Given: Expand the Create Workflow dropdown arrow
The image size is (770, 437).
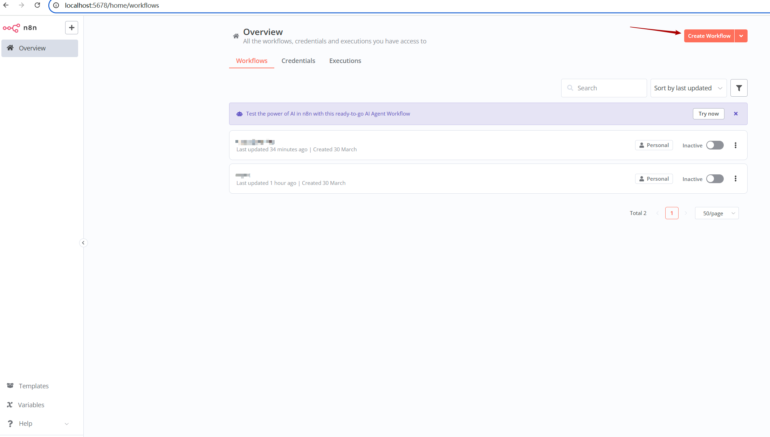Looking at the screenshot, I should click(741, 36).
